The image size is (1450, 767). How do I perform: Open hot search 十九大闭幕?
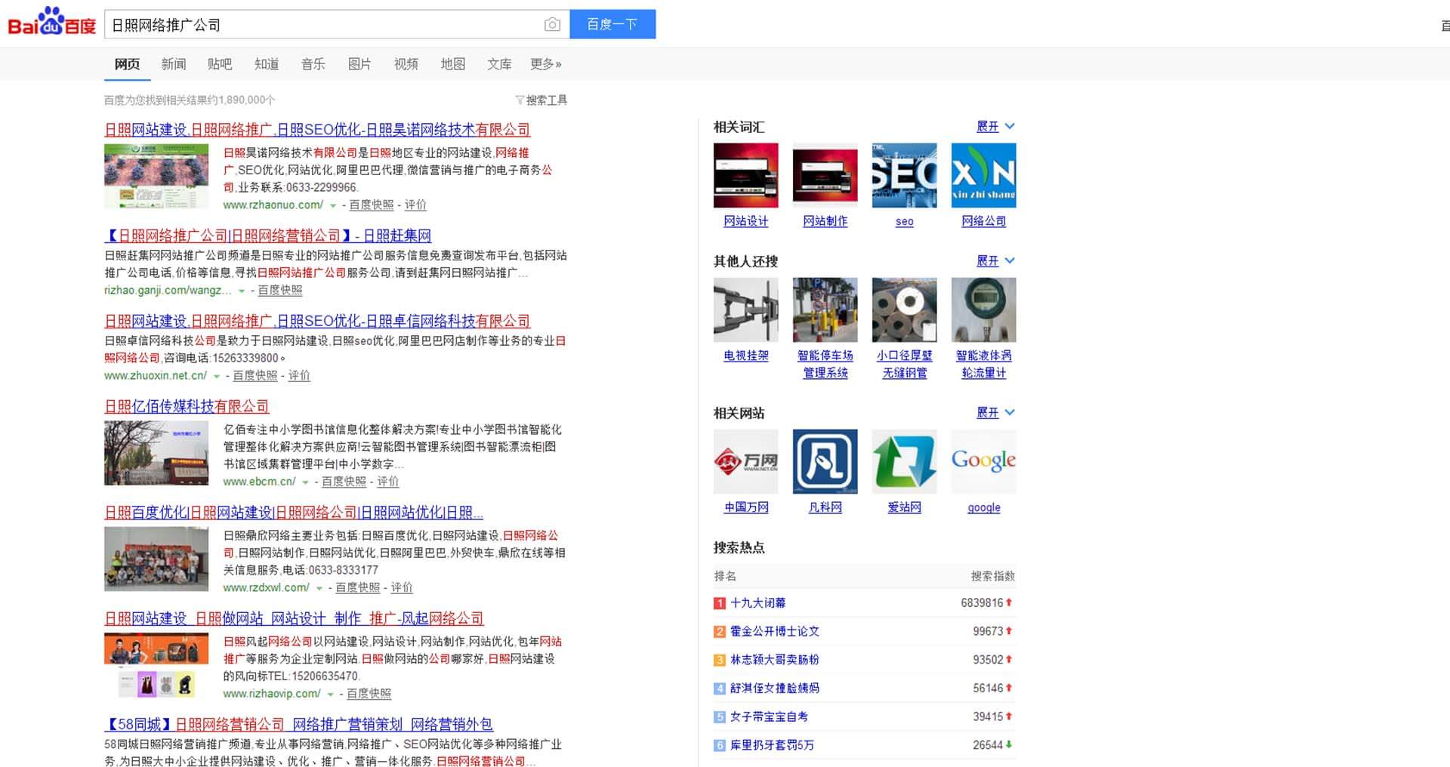[x=757, y=603]
